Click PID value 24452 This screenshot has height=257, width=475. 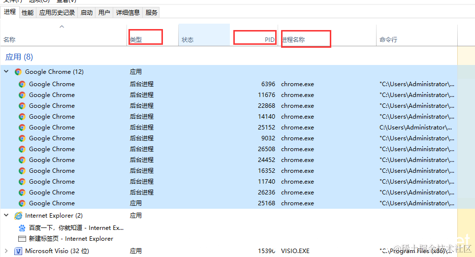coord(267,160)
